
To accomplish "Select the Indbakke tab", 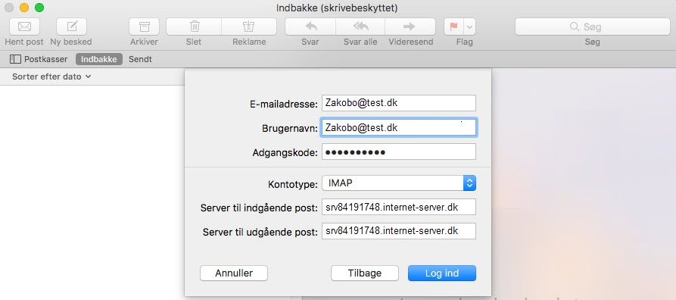I will pyautogui.click(x=99, y=59).
